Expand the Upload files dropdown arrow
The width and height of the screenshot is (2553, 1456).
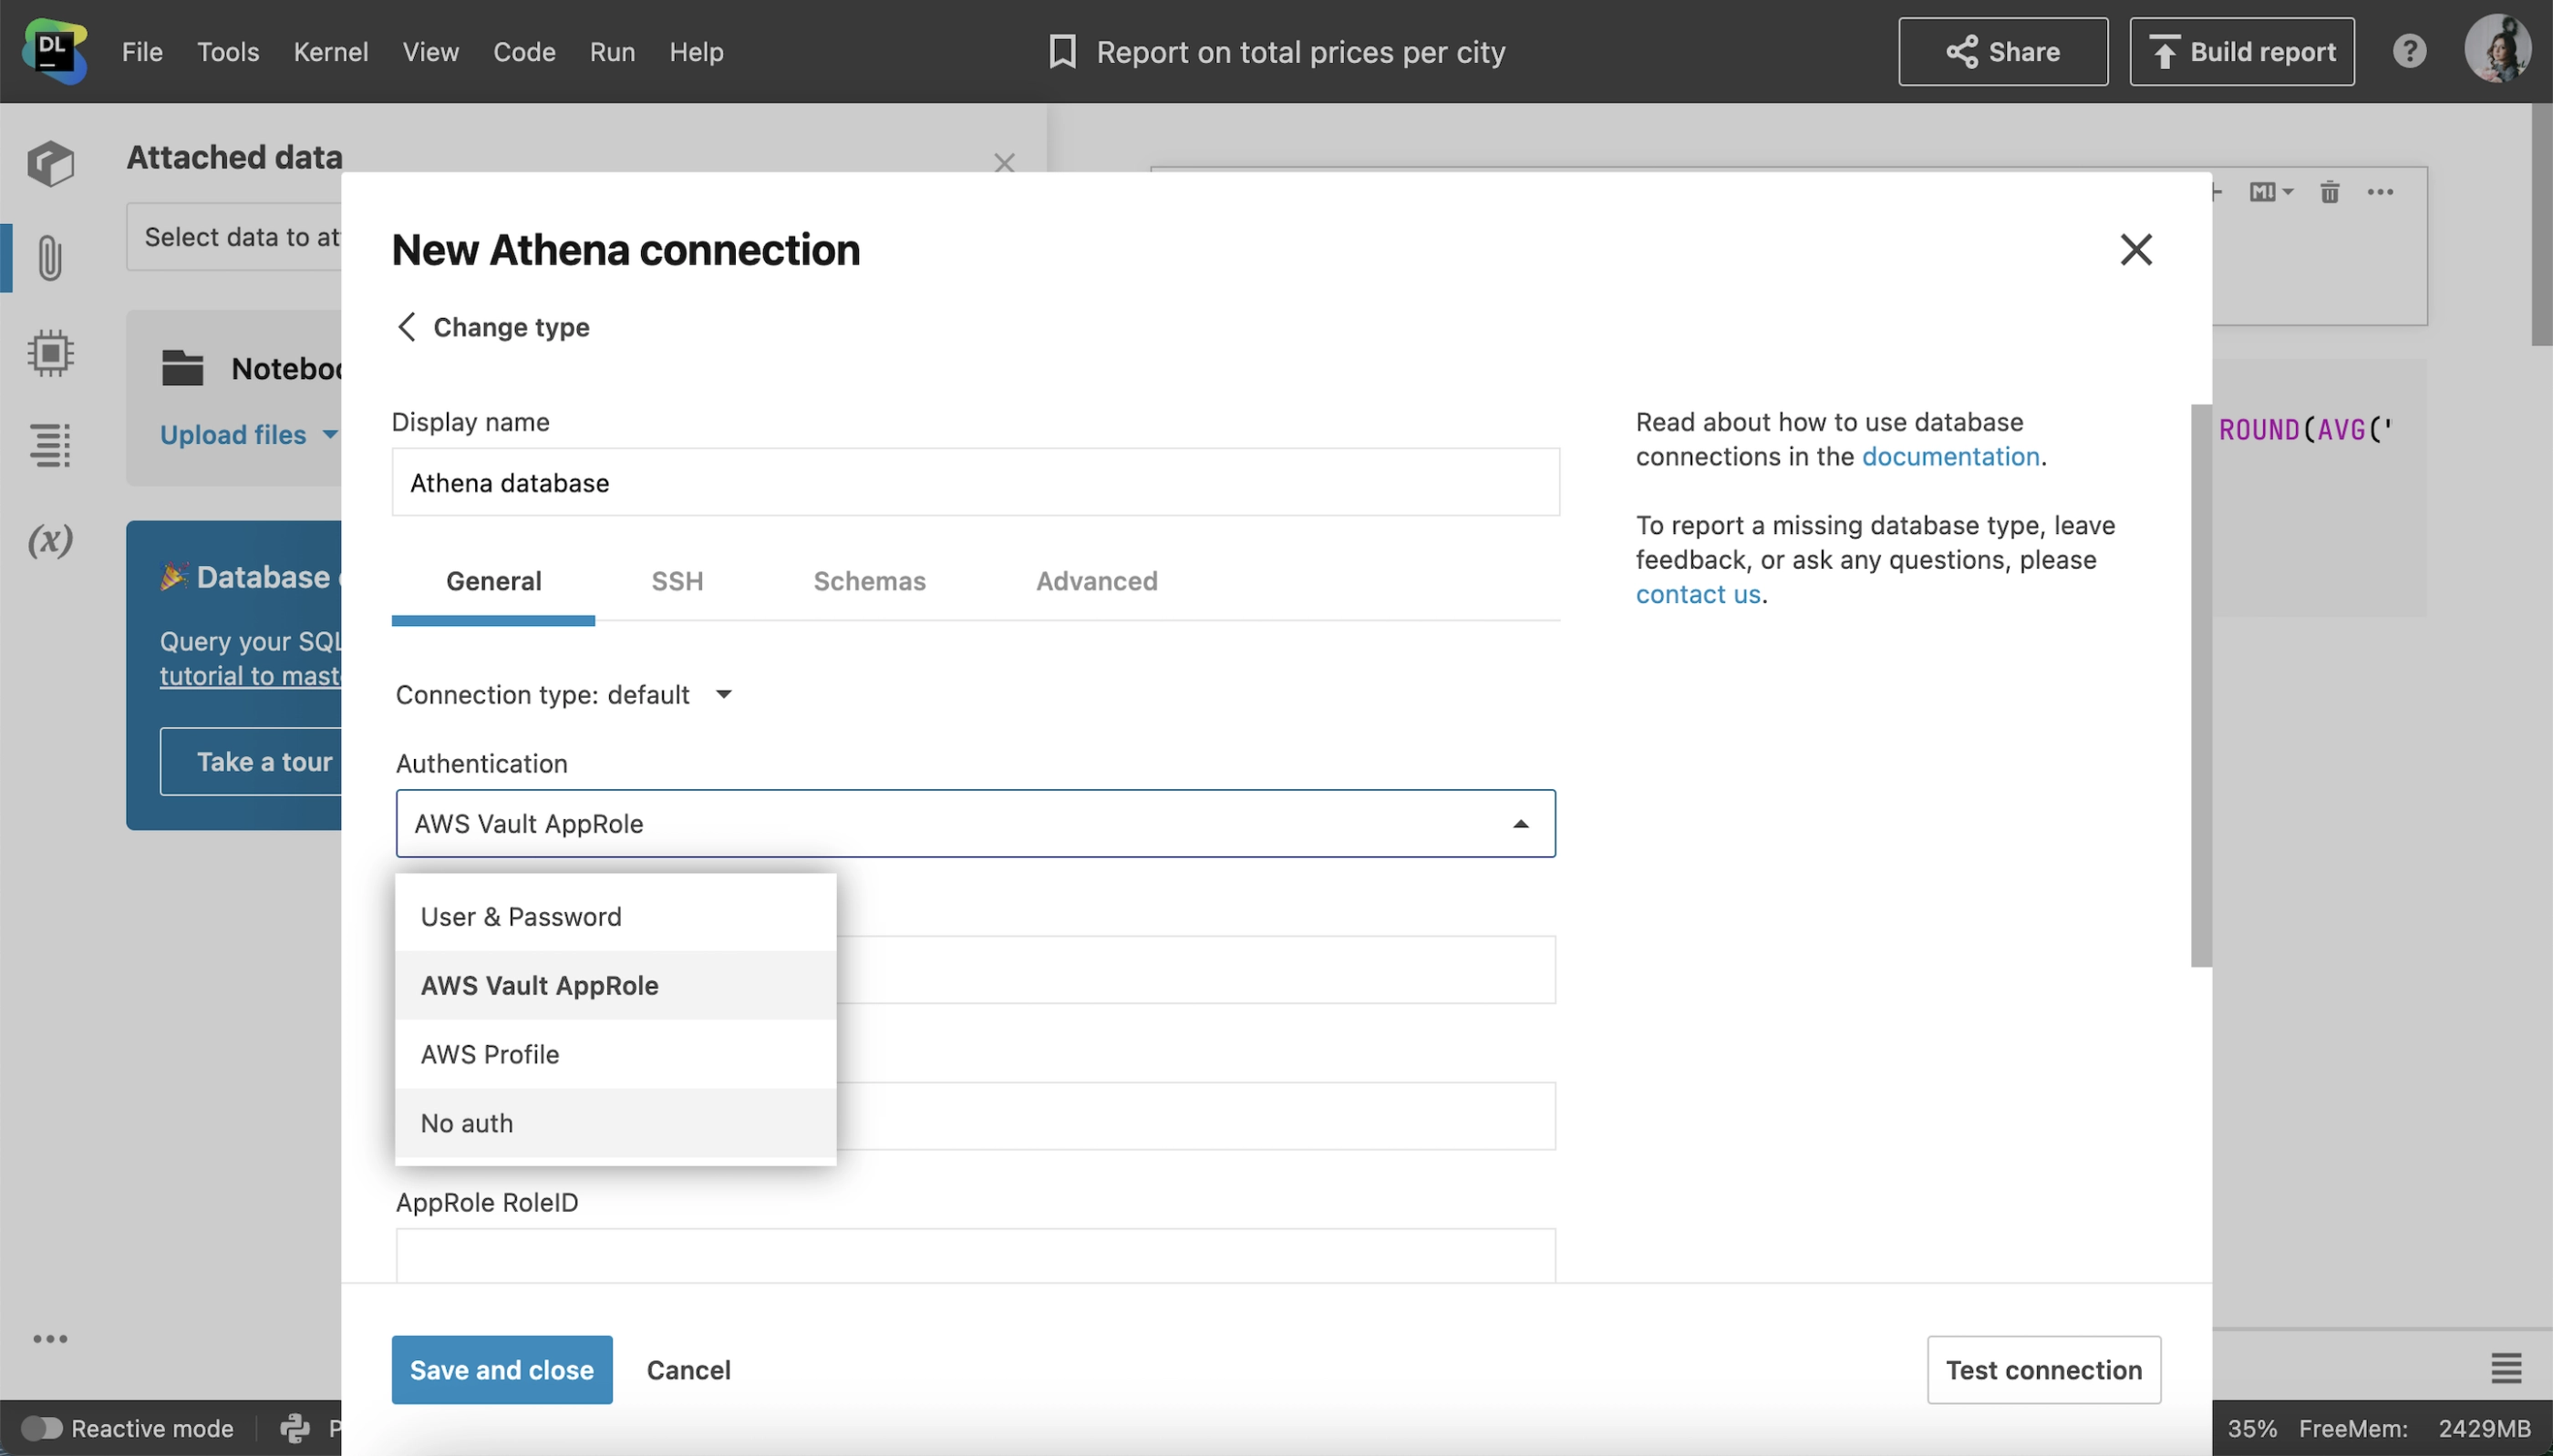point(329,434)
